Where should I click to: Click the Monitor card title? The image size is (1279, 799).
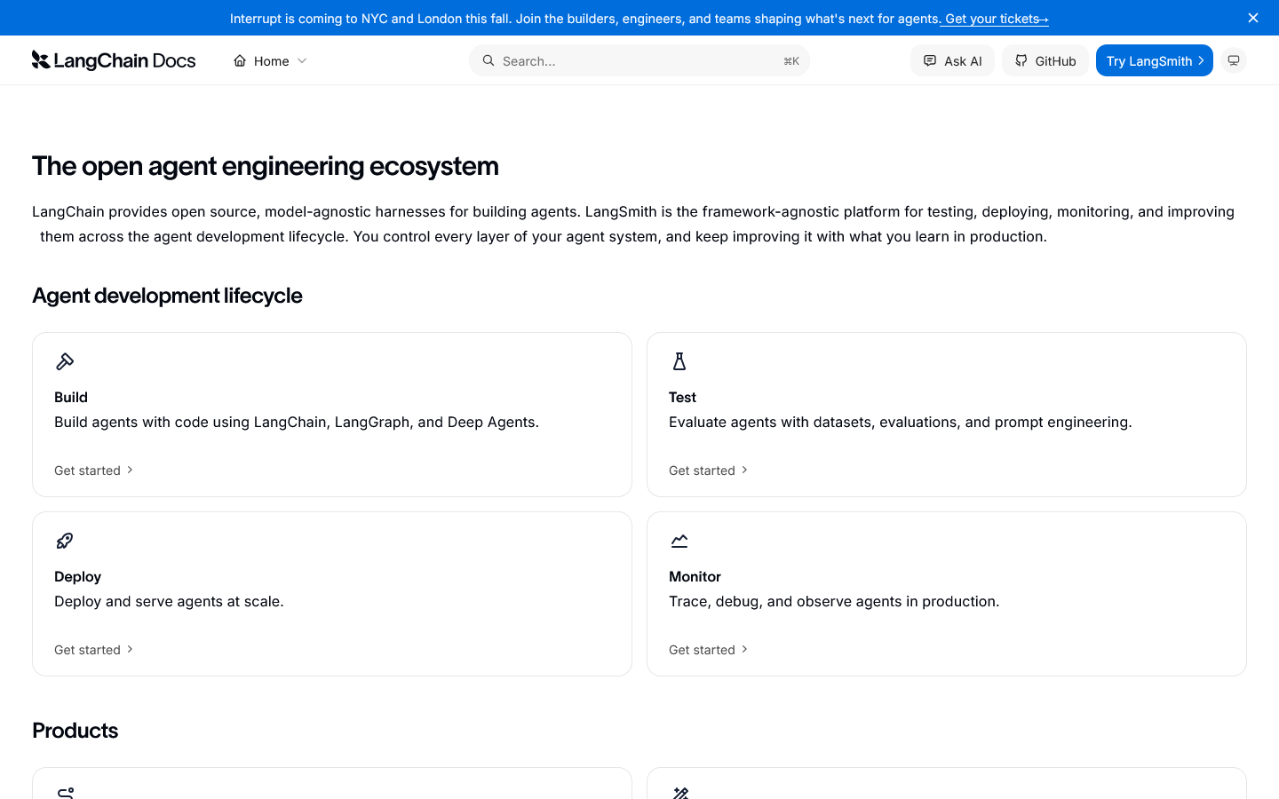pos(695,576)
